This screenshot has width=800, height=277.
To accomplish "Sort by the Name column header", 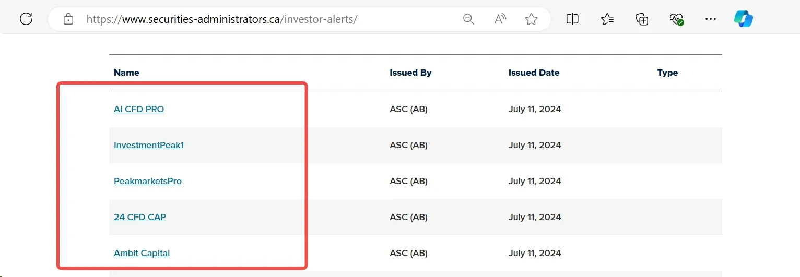I will [126, 73].
